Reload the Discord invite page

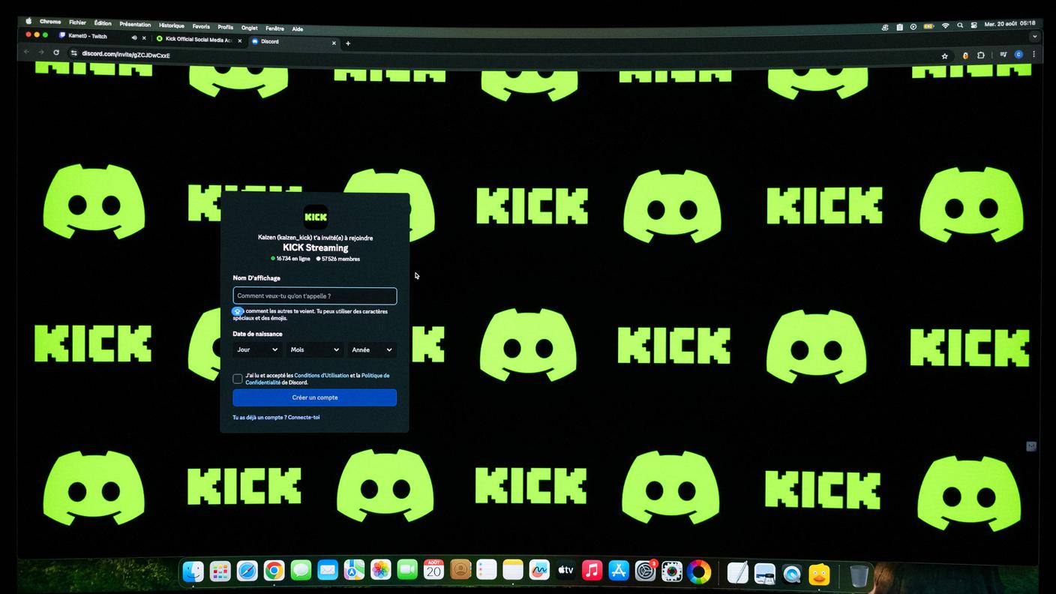[56, 52]
